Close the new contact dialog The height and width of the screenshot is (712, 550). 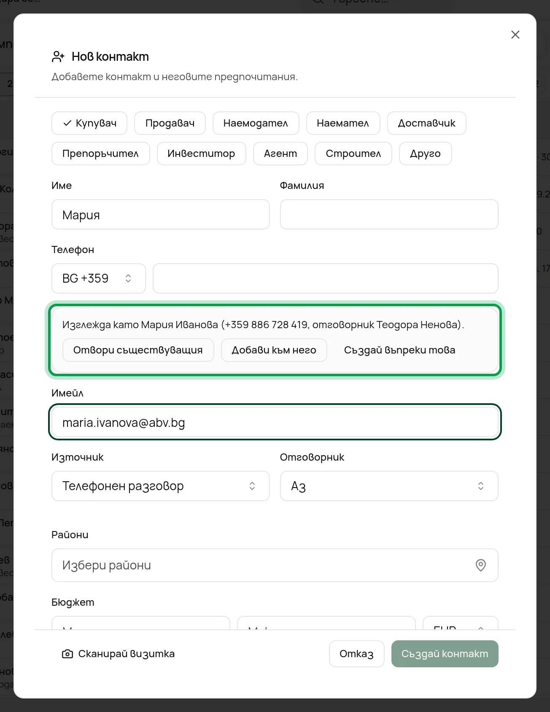point(515,35)
